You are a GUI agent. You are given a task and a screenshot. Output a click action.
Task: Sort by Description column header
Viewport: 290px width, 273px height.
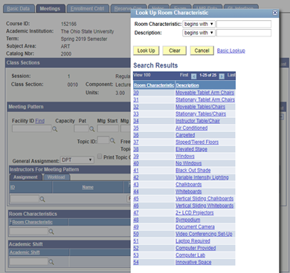click(x=187, y=85)
